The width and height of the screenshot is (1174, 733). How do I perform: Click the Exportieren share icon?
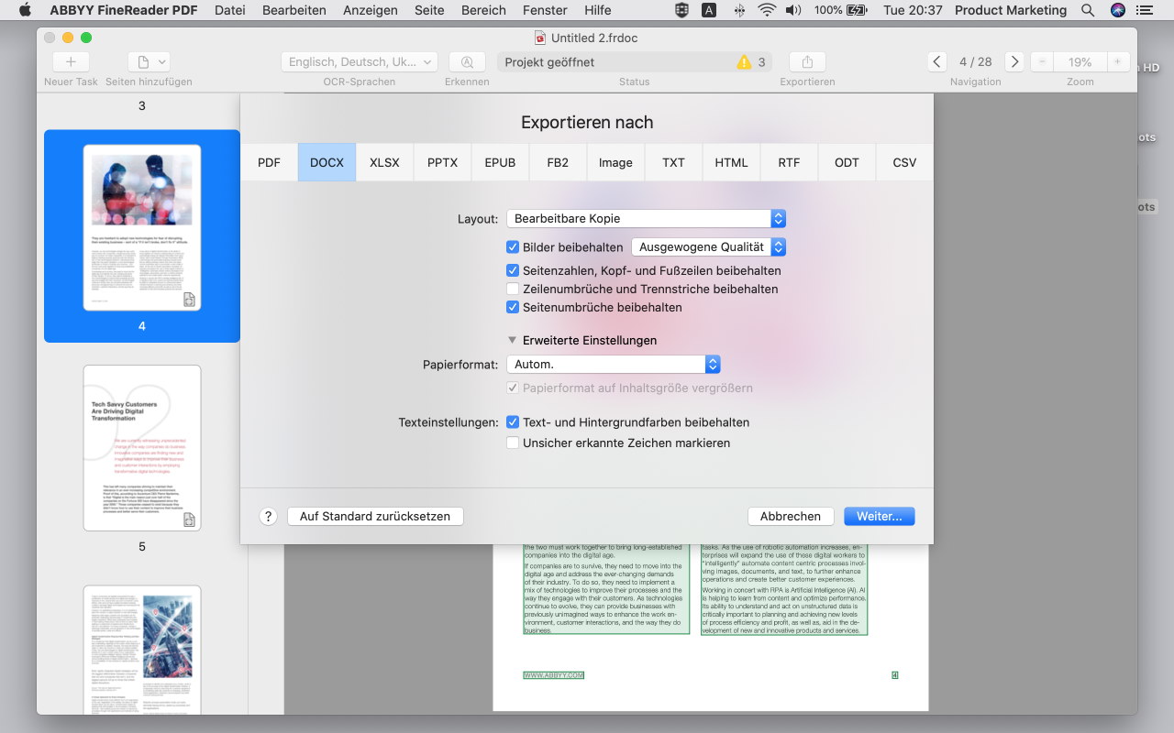(807, 62)
